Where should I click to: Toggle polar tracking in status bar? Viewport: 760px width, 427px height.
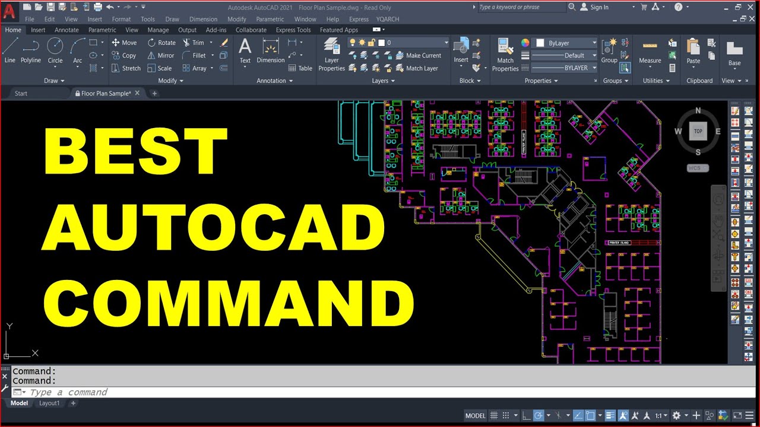pos(539,416)
